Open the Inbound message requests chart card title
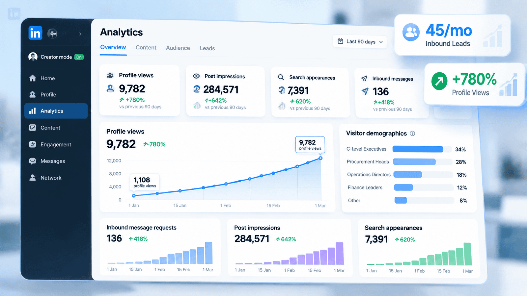 tap(141, 228)
